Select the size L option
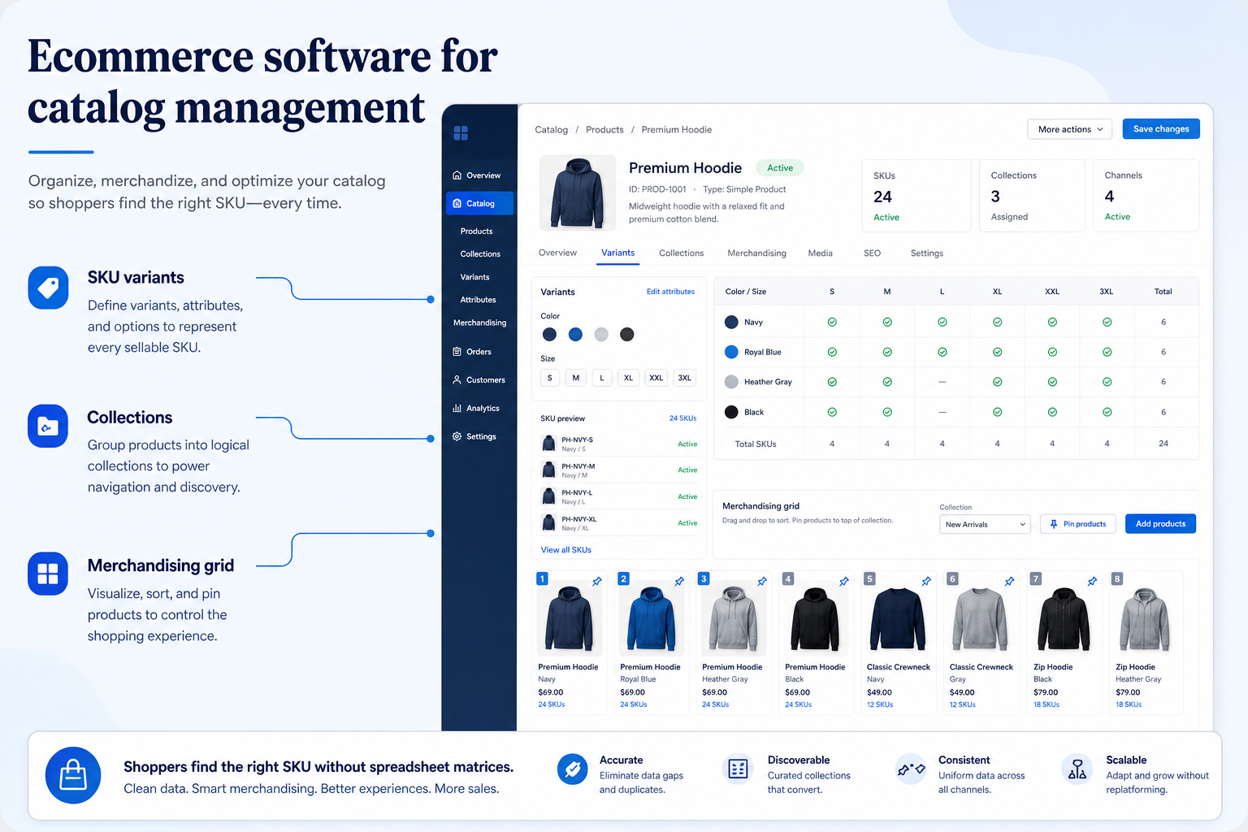This screenshot has width=1248, height=832. click(x=602, y=378)
